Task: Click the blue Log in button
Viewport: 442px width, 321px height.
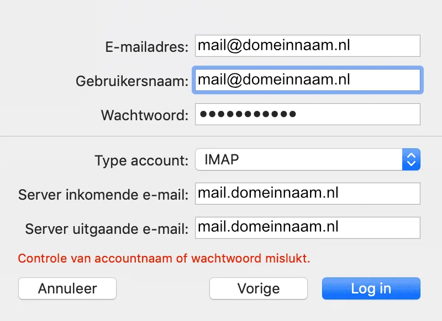Action: [x=371, y=288]
